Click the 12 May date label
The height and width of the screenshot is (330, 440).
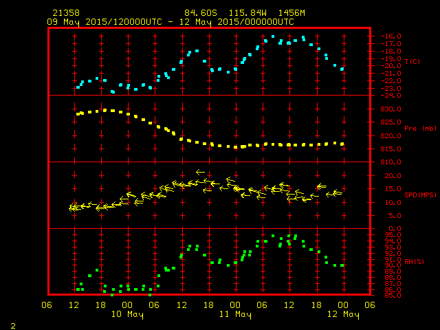tap(343, 314)
